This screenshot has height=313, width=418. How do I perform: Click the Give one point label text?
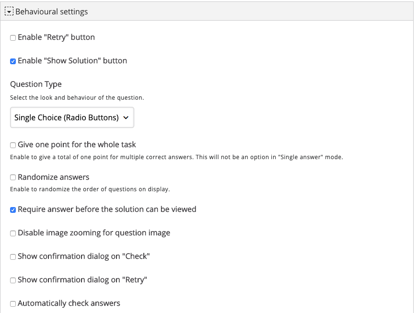tap(77, 144)
